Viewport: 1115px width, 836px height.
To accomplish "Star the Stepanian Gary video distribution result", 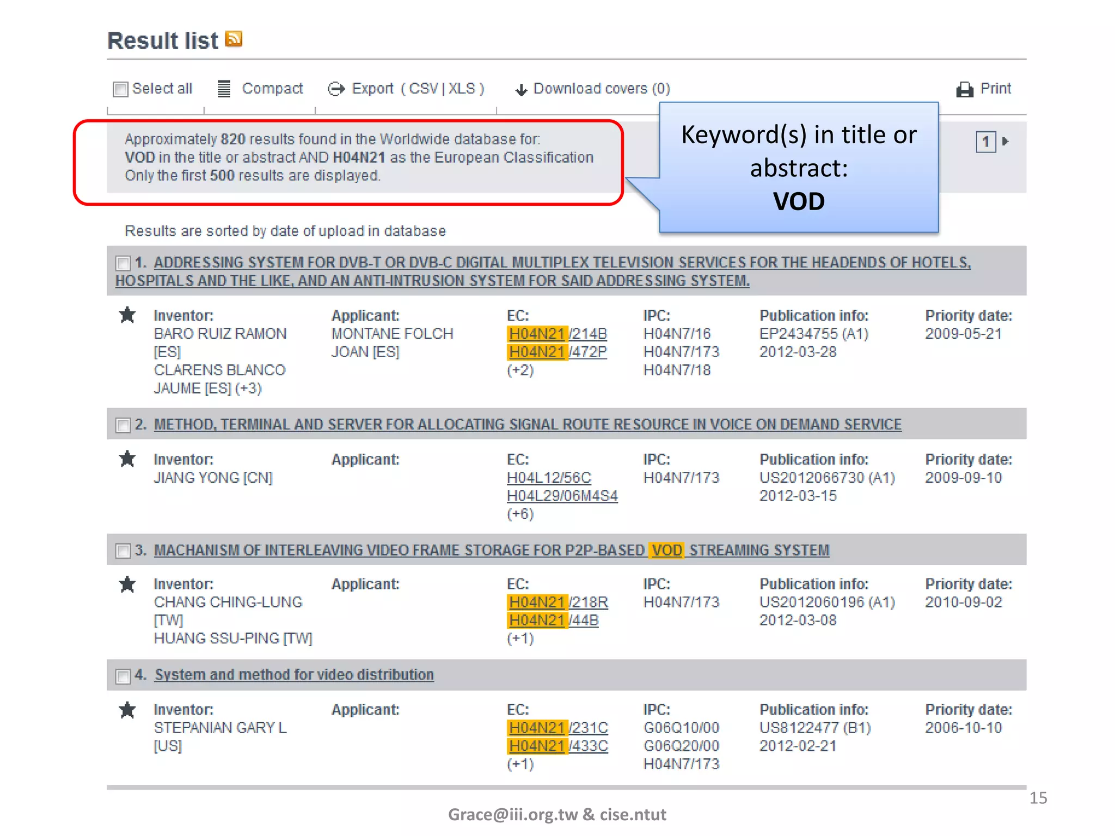I will (127, 710).
